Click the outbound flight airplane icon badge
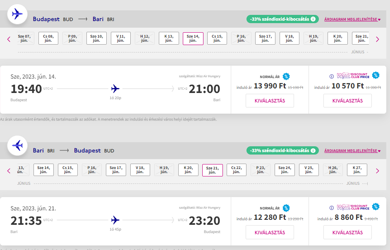Screen dimensions: 390x250 pos(17,14)
